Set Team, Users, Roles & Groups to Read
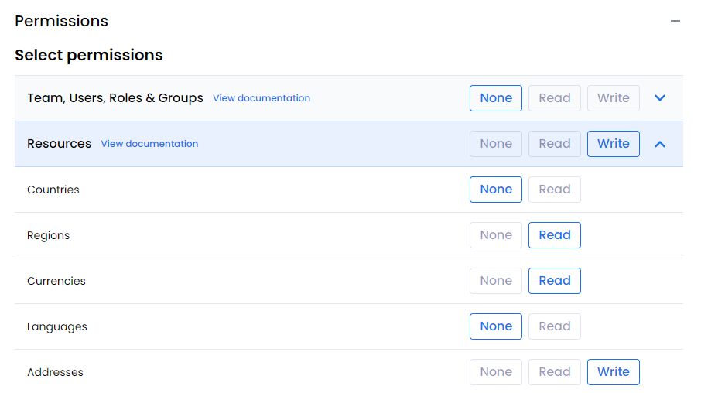 click(x=555, y=98)
